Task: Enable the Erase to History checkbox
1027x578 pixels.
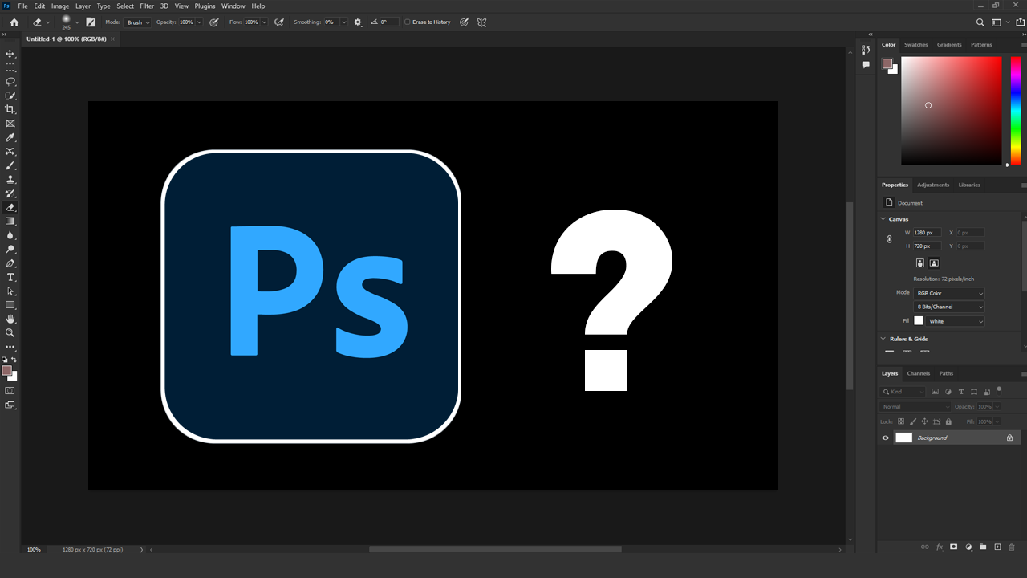Action: click(x=407, y=22)
